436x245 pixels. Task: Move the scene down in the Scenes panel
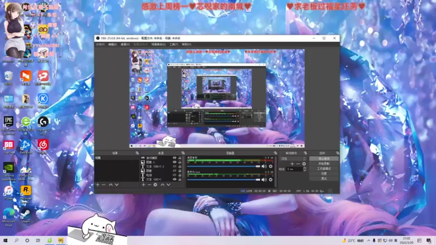117,185
